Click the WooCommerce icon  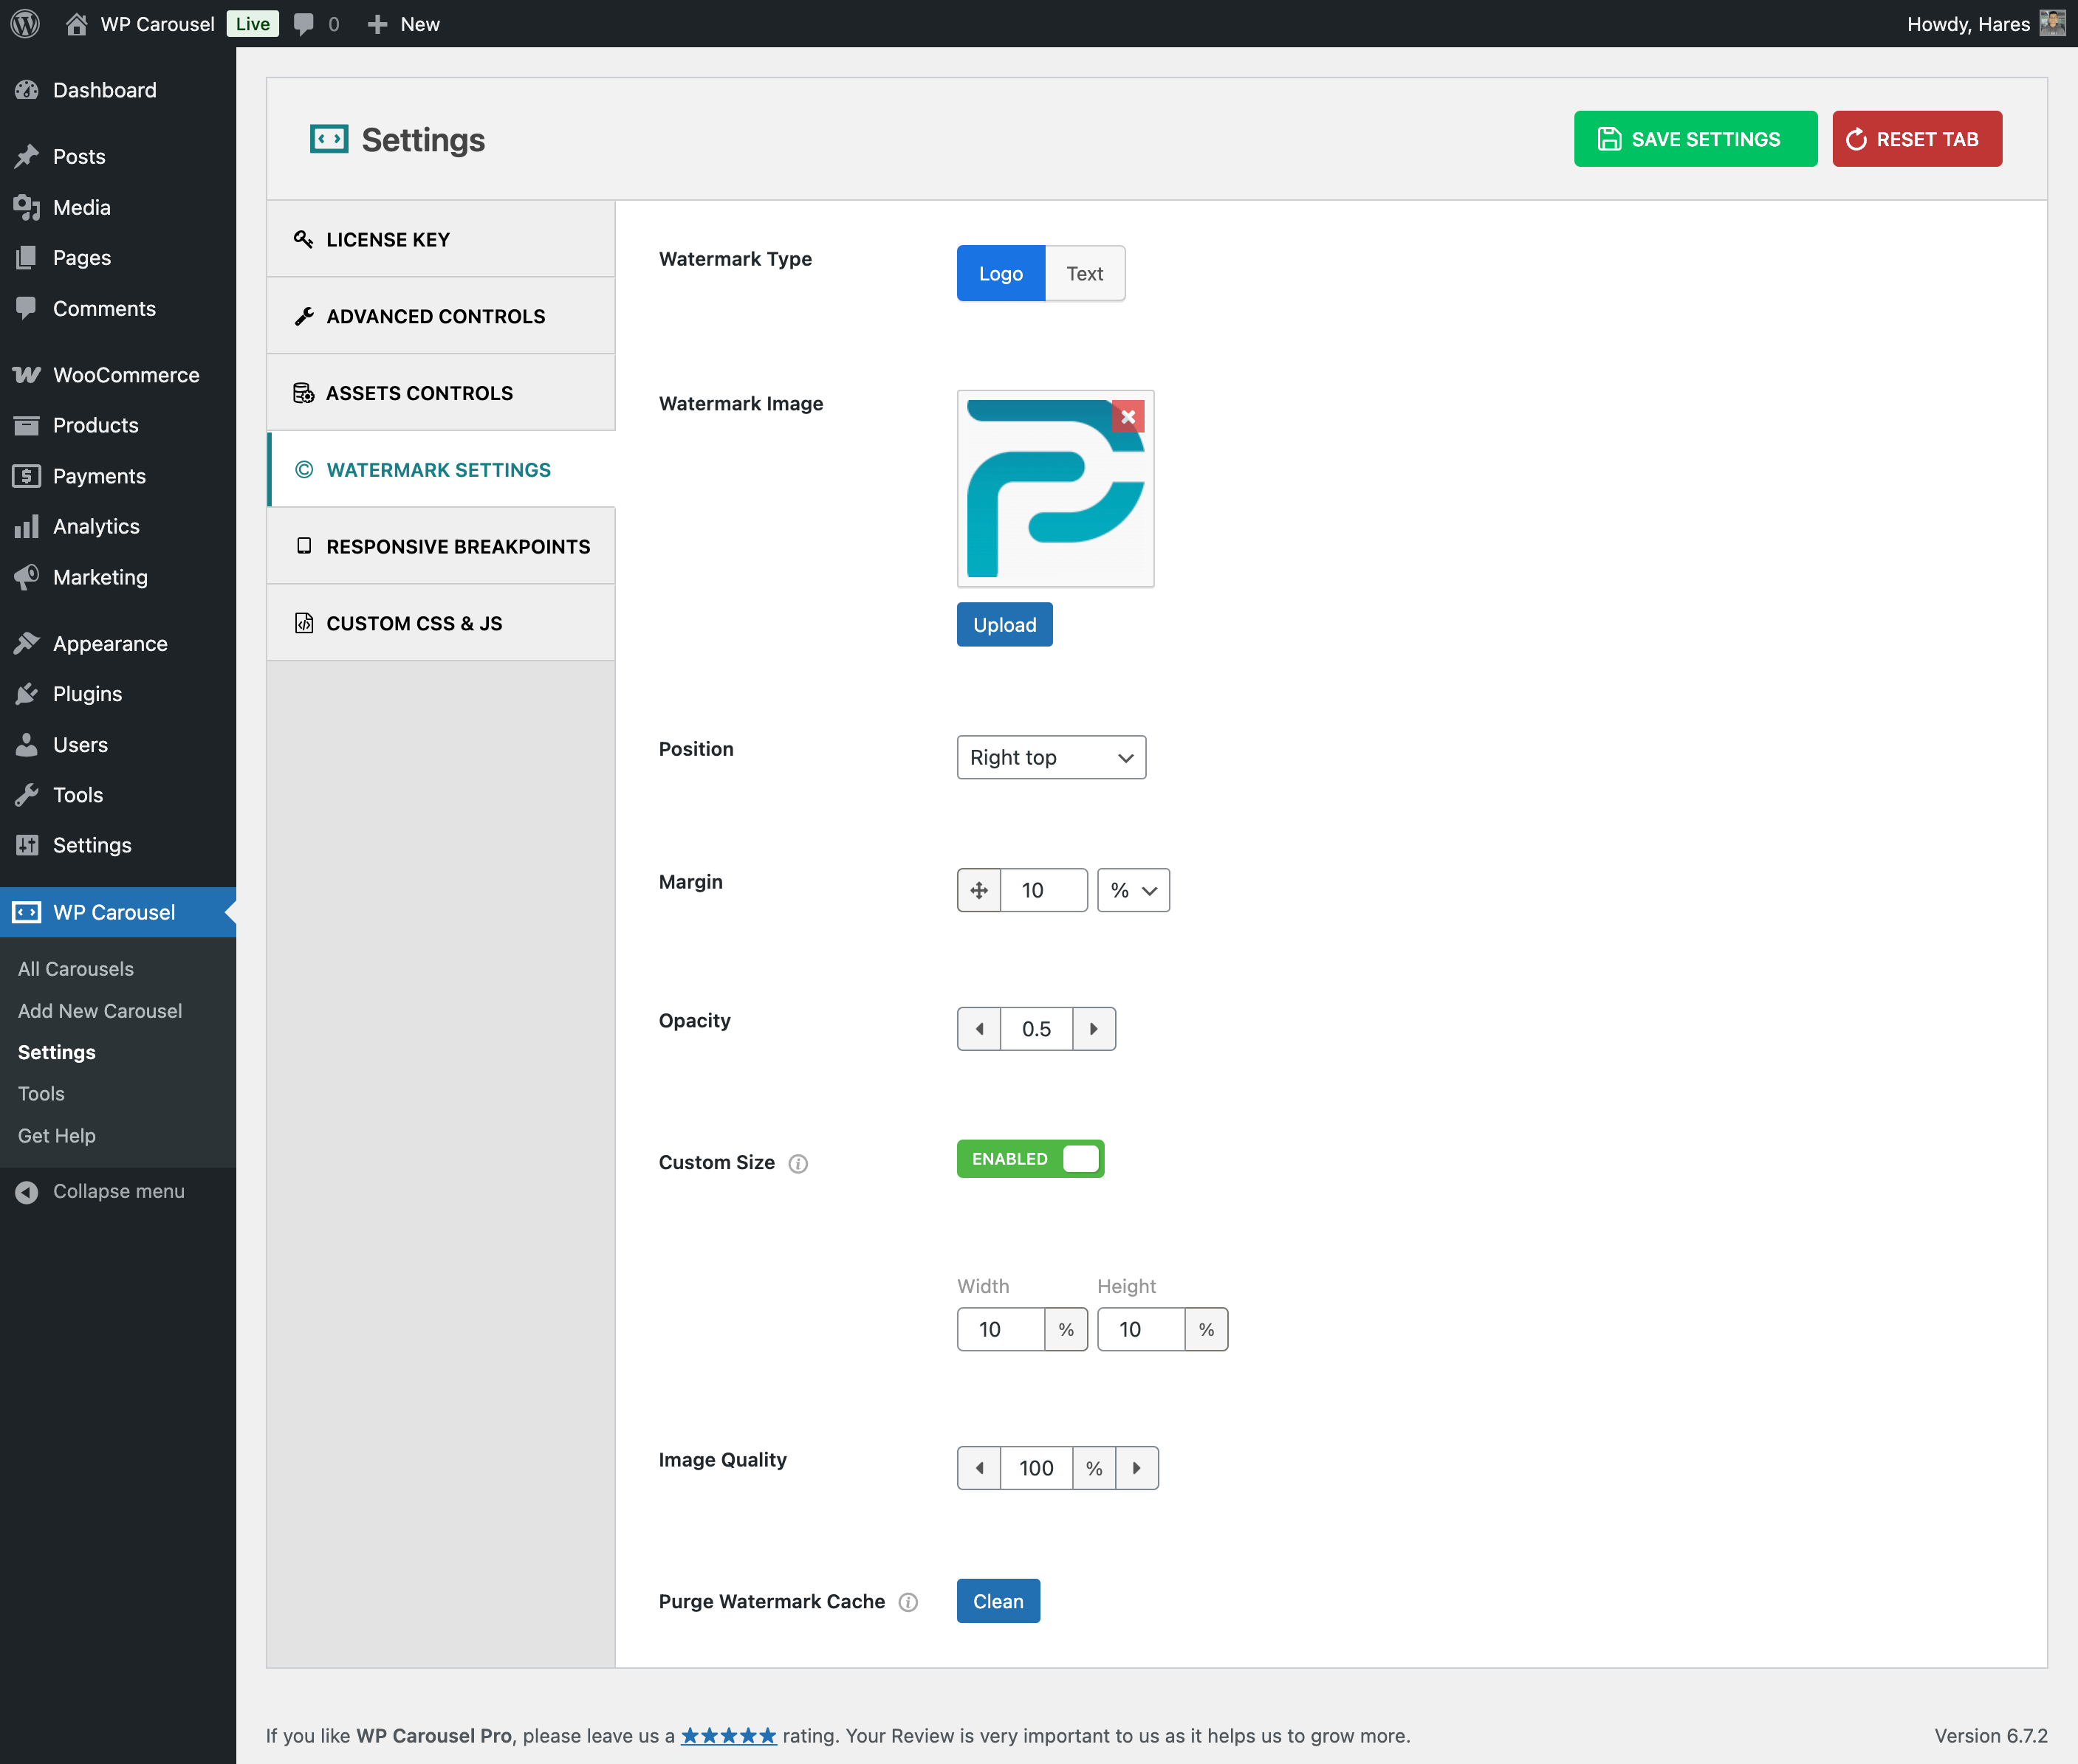coord(27,375)
